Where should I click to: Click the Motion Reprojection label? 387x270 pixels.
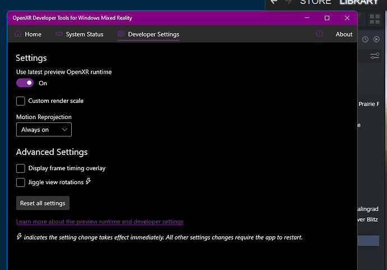44,117
